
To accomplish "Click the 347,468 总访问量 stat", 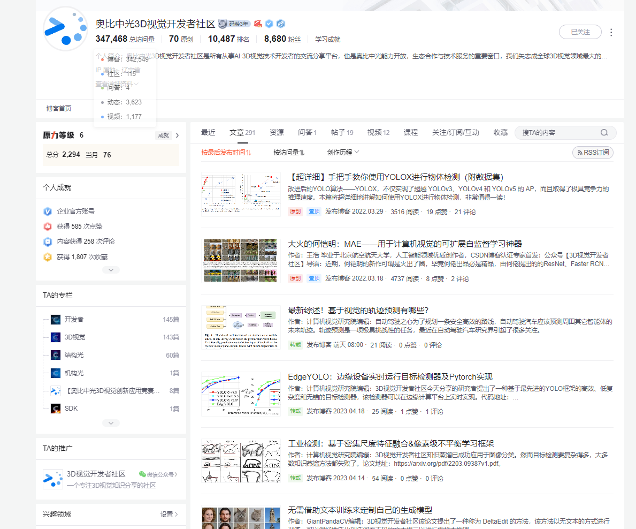I will pyautogui.click(x=125, y=39).
